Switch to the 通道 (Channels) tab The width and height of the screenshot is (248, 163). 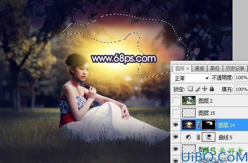click(199, 68)
